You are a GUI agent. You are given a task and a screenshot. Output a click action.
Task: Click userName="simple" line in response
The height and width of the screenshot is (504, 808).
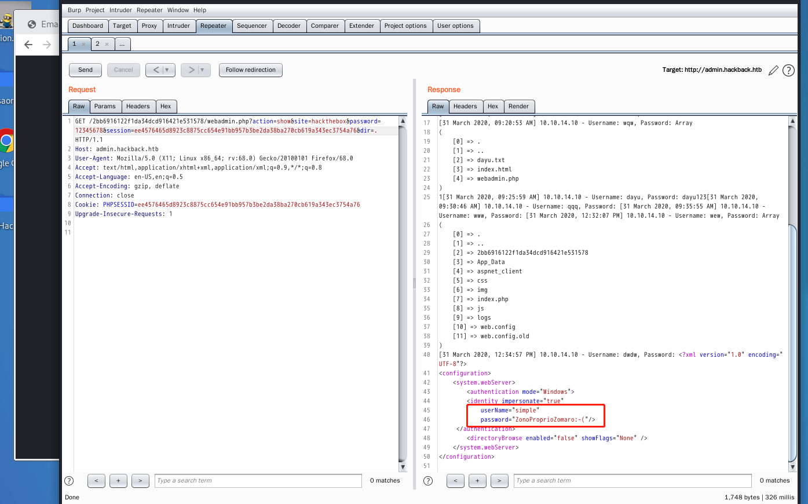(x=510, y=410)
